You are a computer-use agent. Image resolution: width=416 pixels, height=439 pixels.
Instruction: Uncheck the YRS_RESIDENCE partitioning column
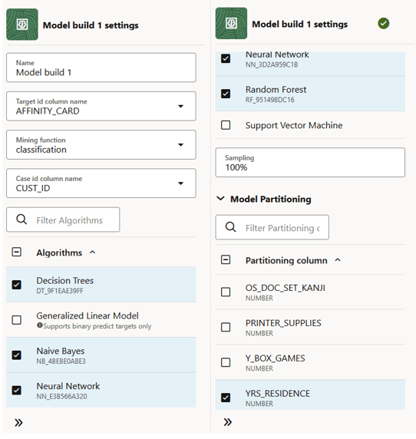pyautogui.click(x=226, y=398)
